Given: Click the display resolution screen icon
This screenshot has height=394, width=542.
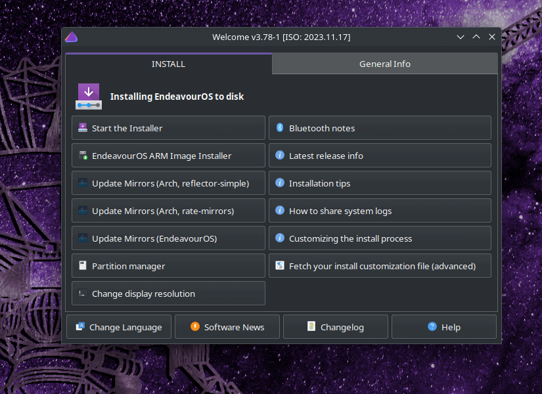Looking at the screenshot, I should [83, 293].
